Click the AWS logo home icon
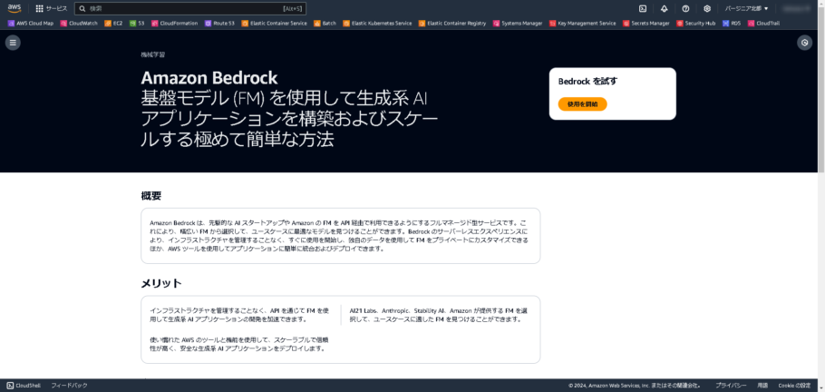Viewport: 825px width, 392px height. (15, 8)
